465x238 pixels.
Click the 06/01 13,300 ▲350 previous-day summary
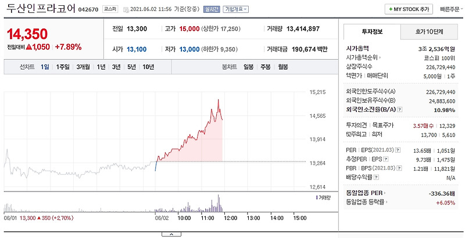pos(38,218)
